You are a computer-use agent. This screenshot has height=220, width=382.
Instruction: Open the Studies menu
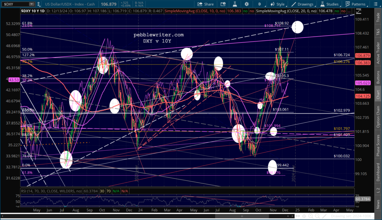pos(329,4)
